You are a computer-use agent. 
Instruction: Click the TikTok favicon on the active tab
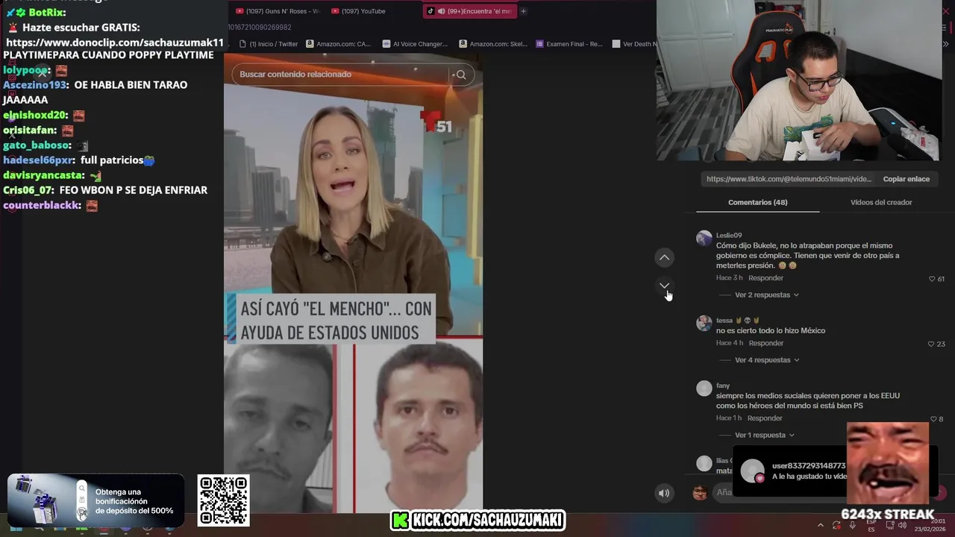pos(430,11)
